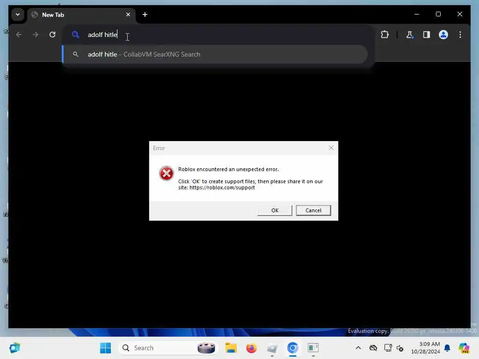Toggle the browser side panel

point(427,35)
